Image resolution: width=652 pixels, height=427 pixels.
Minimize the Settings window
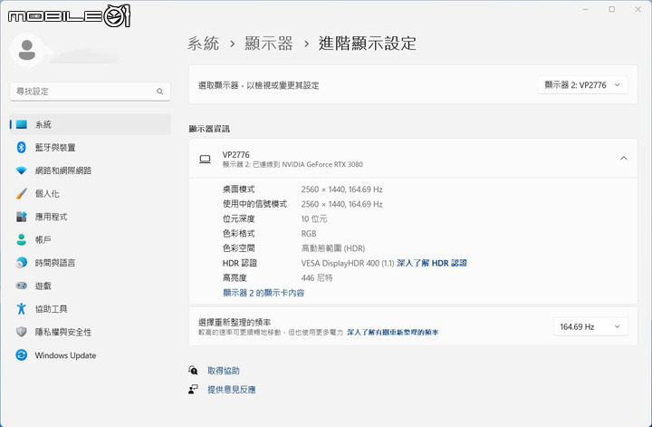click(586, 9)
